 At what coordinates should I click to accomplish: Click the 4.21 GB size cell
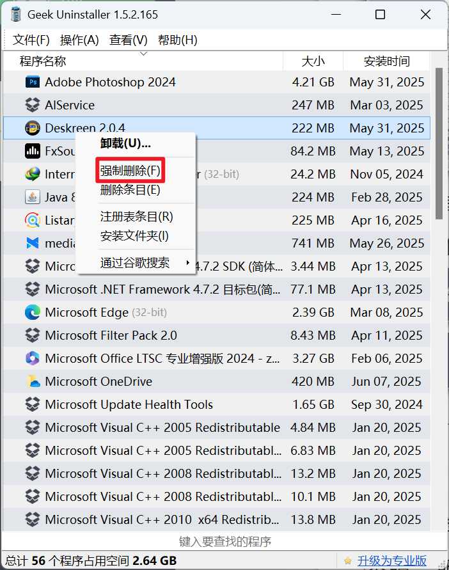[x=313, y=82]
